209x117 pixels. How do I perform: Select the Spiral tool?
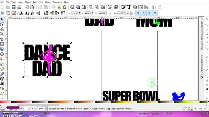[x=2, y=64]
